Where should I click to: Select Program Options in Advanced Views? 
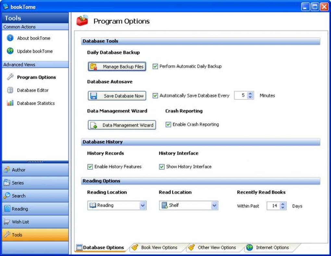pos(36,77)
